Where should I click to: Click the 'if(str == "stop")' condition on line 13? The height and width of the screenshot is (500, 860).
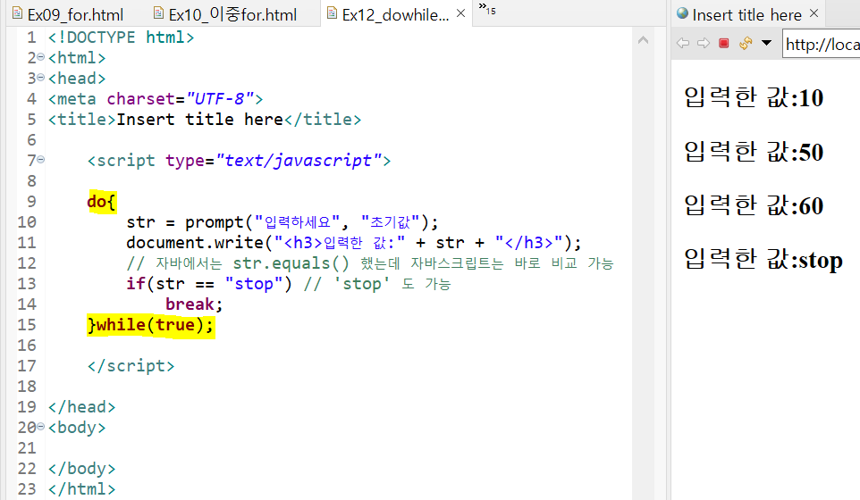pos(209,284)
